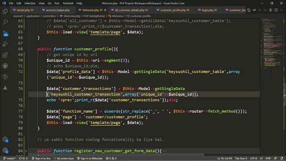Click the Welcome.php breadcrumb segment
Screen dimensions: 286x161
click(x=70, y=16)
